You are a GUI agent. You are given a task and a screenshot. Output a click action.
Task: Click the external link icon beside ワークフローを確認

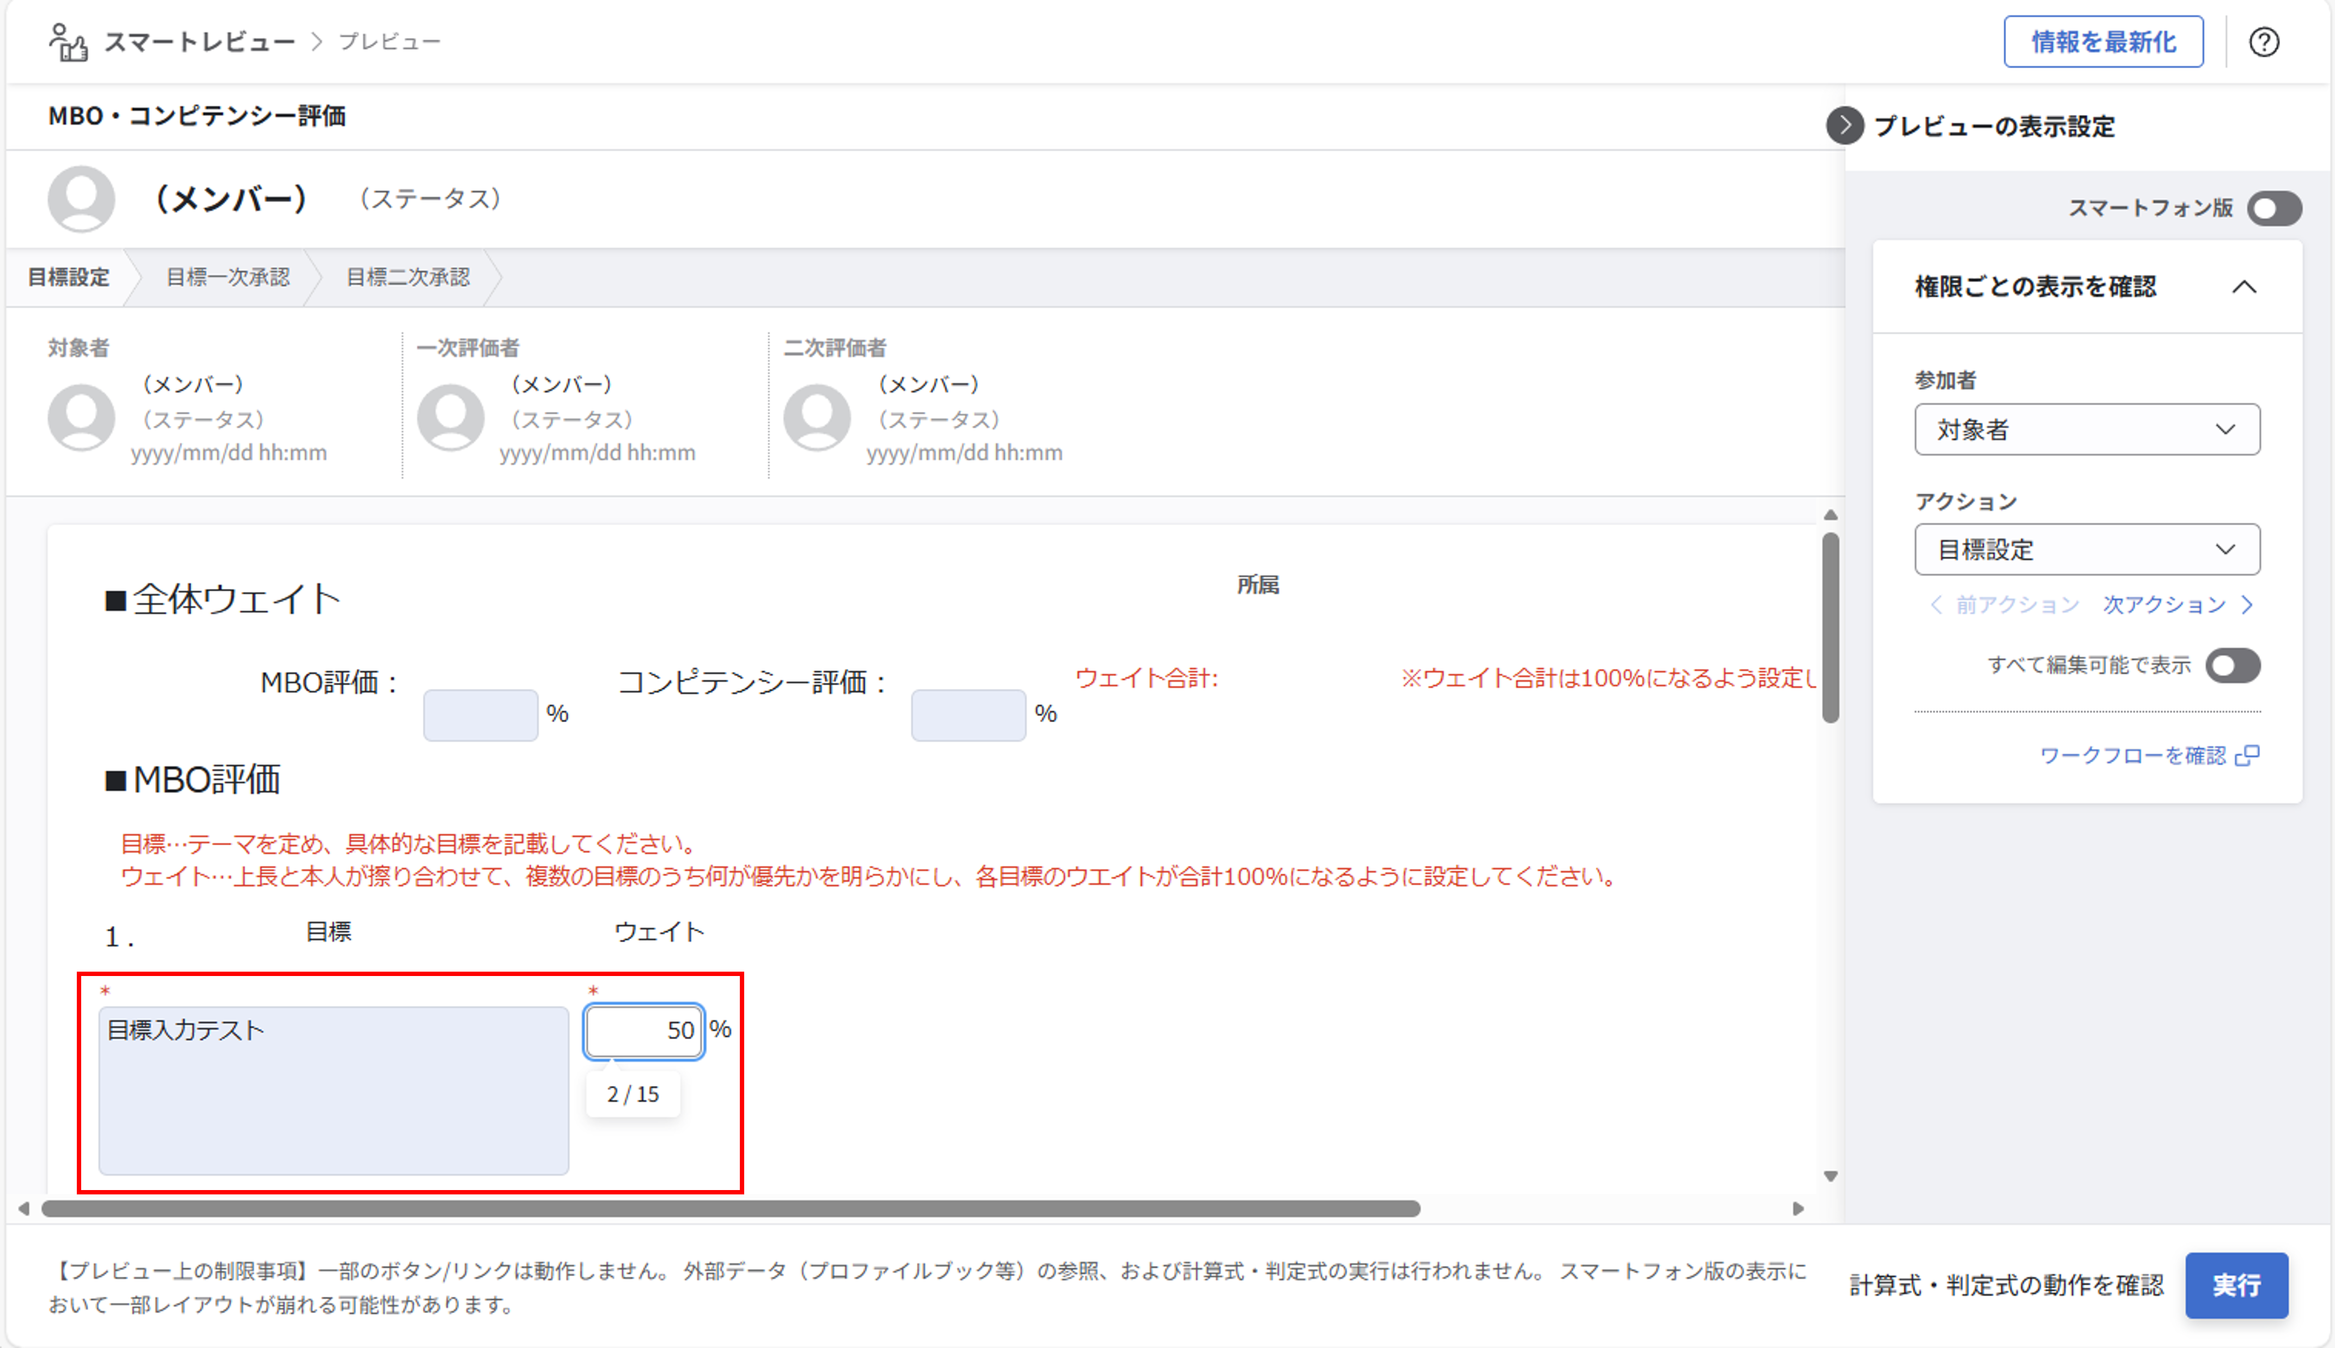[2247, 755]
